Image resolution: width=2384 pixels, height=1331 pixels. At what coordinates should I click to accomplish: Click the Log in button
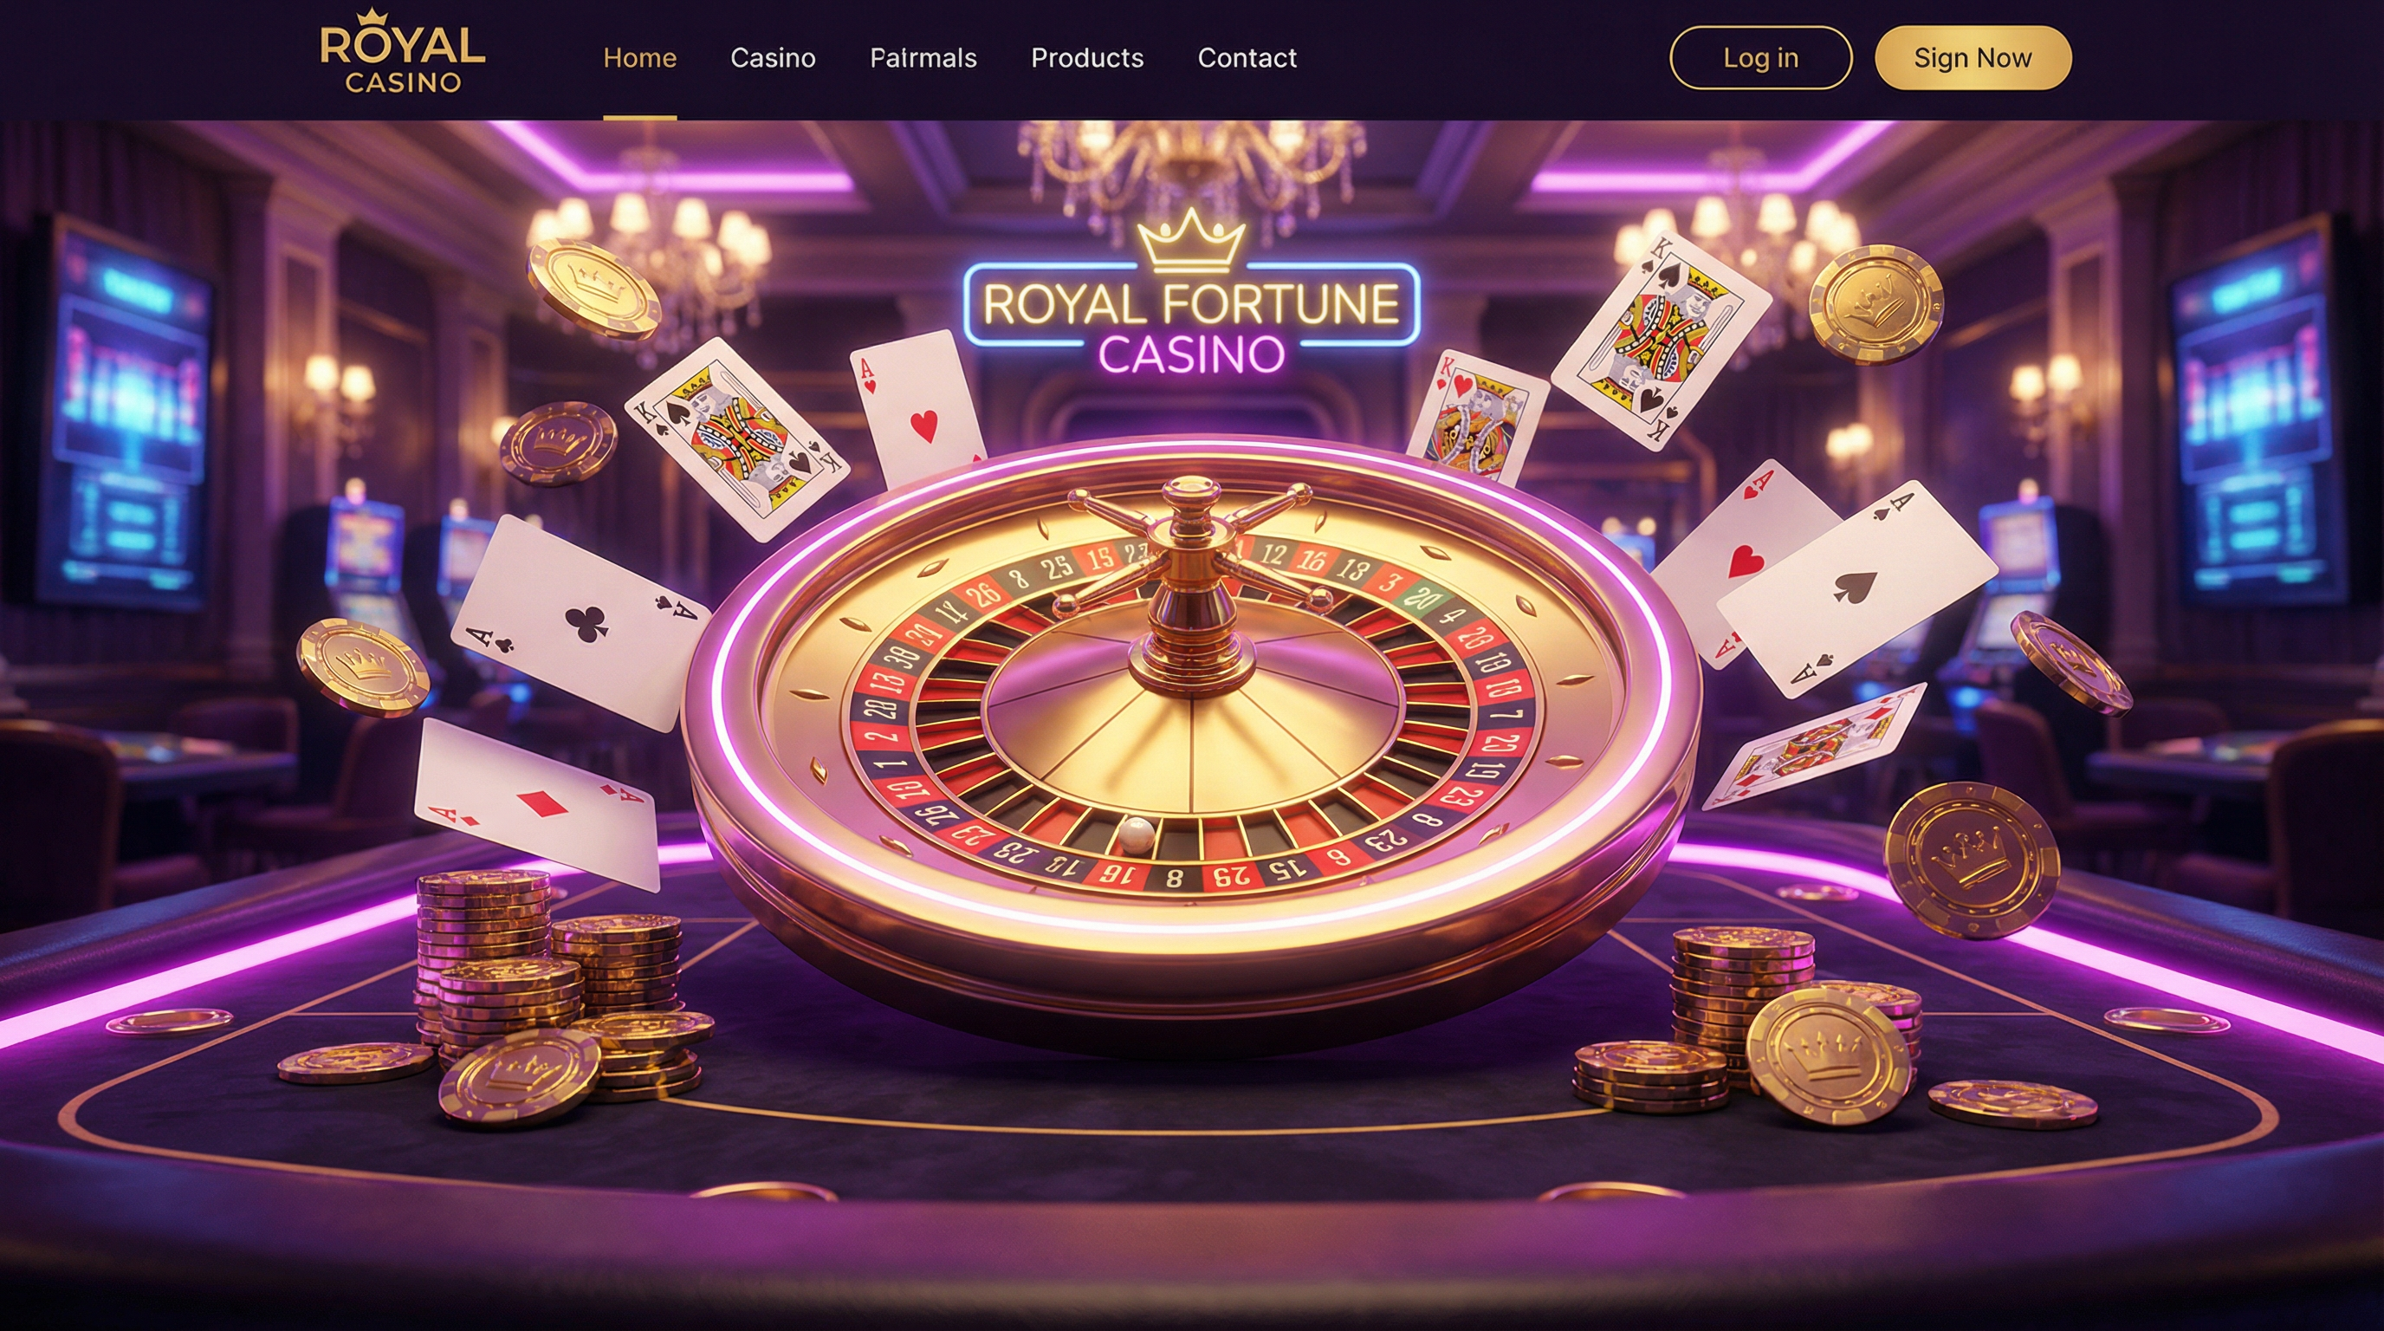tap(1760, 57)
